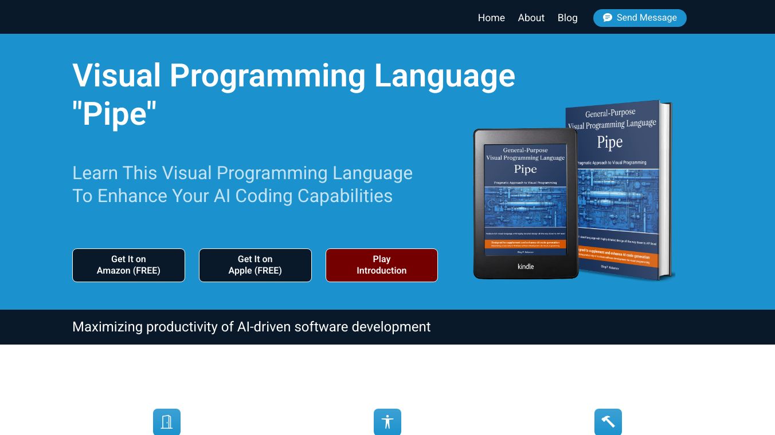Screen dimensions: 775x435
Task: Click the "Visual Programming Language" main heading
Action: pyautogui.click(x=293, y=94)
